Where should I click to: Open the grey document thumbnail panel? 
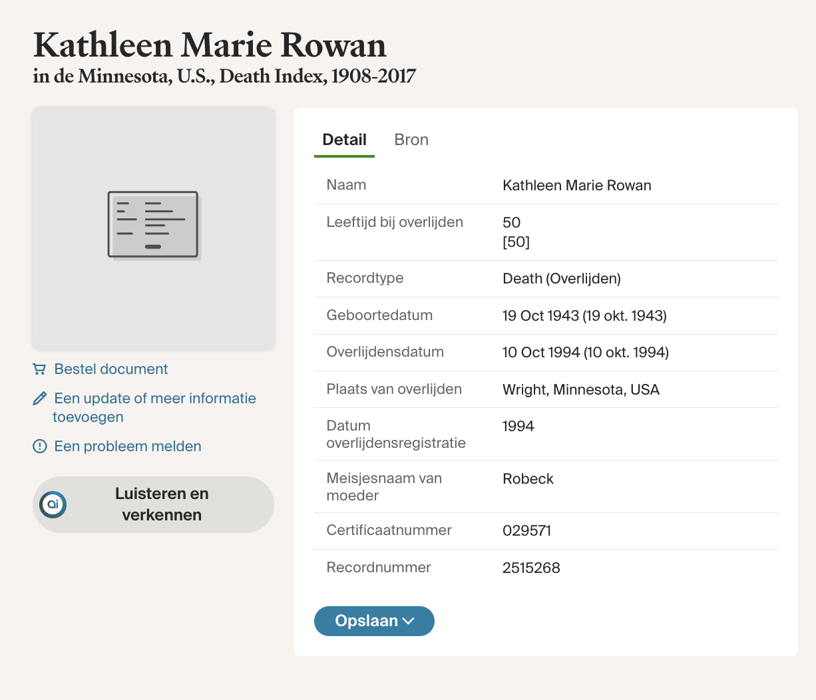(154, 228)
